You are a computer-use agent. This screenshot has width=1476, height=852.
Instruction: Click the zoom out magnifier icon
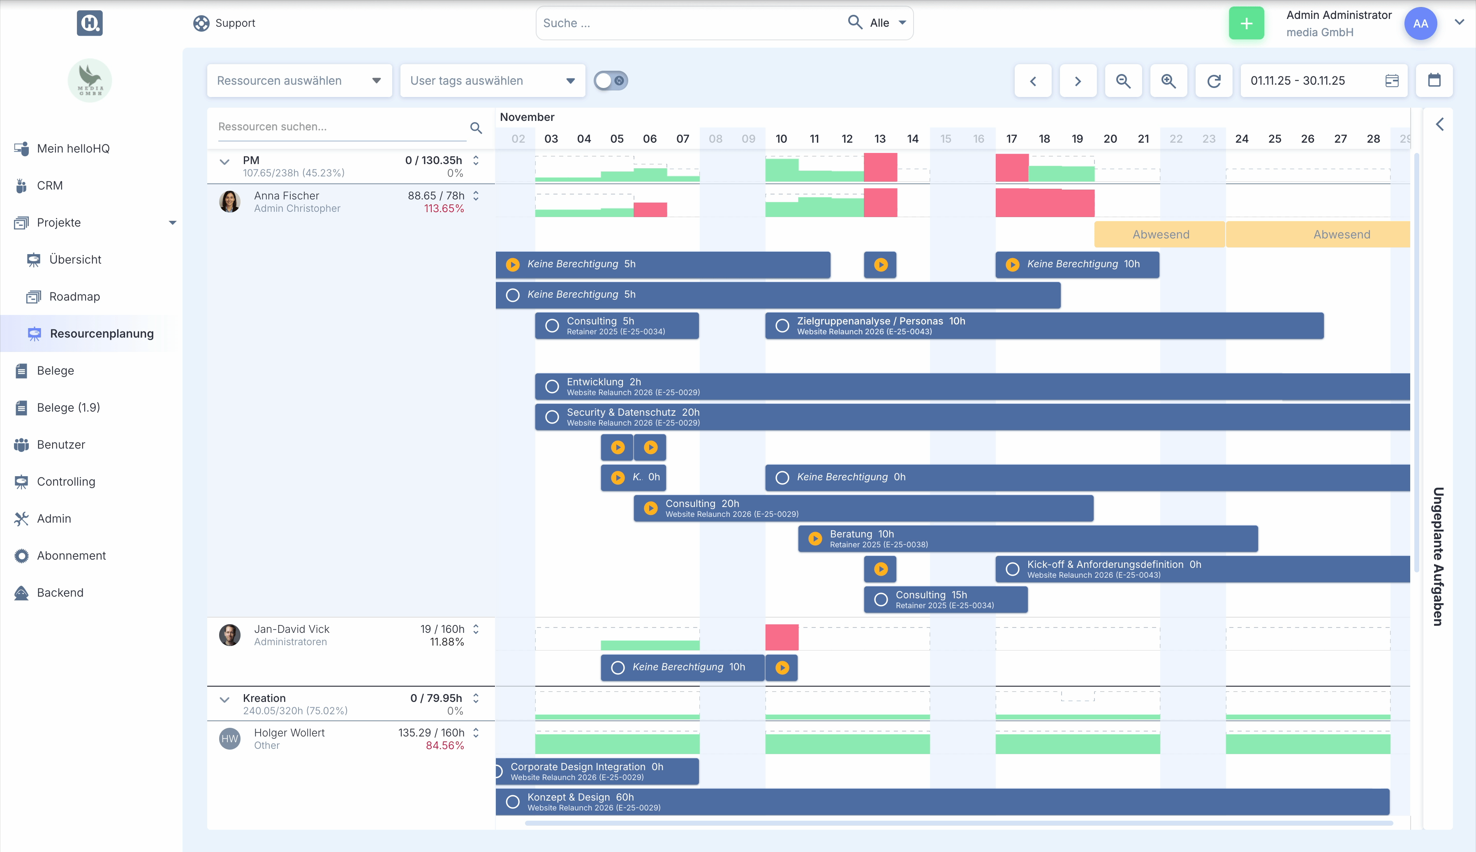coord(1123,81)
